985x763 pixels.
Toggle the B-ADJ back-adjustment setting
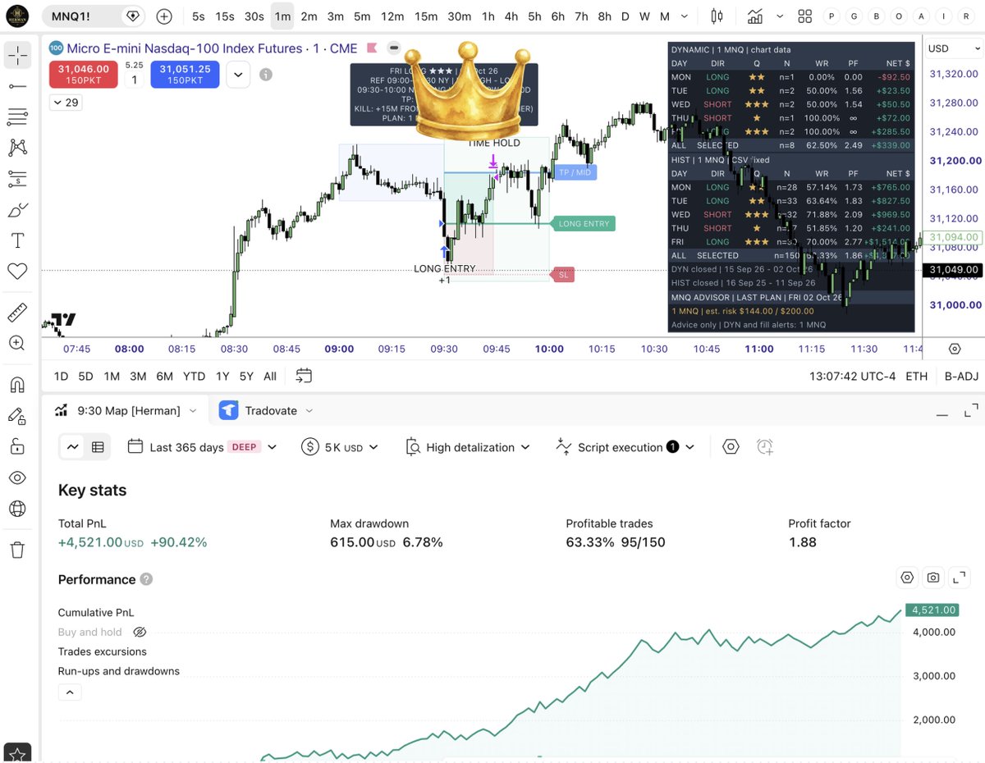pyautogui.click(x=960, y=376)
